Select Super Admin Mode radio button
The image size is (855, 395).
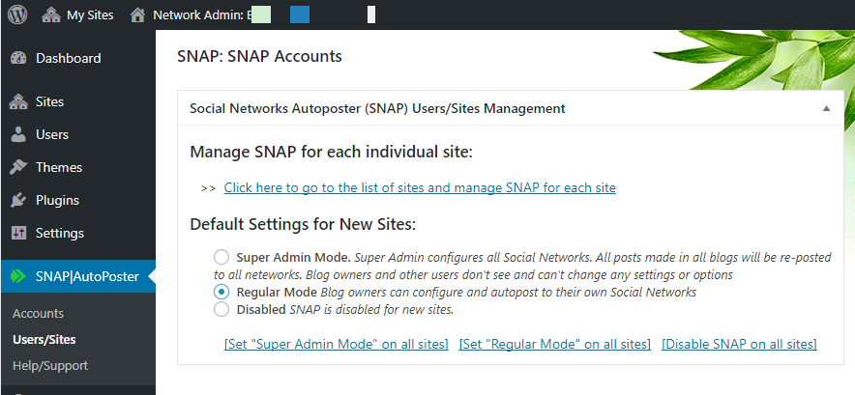coord(221,257)
